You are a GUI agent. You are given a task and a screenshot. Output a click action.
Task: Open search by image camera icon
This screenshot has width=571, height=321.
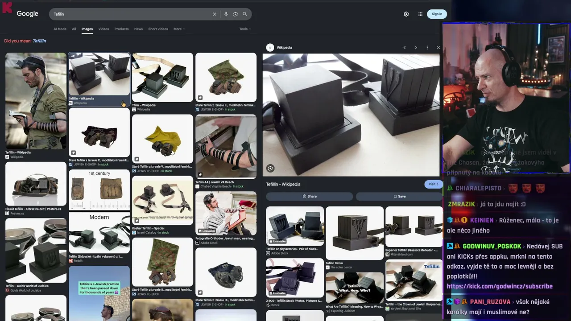pos(236,14)
